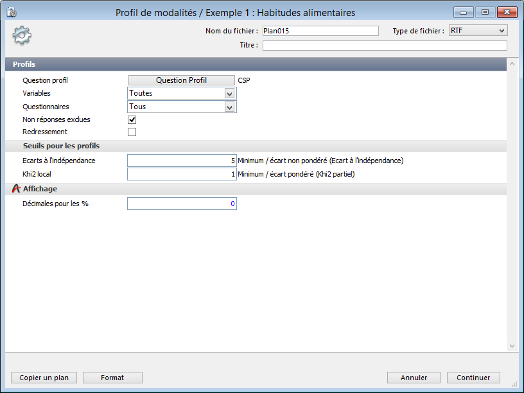Image resolution: width=524 pixels, height=393 pixels.
Task: Click the Minimum / écart pondéré (Khi2 partiel) text
Action: coord(296,174)
